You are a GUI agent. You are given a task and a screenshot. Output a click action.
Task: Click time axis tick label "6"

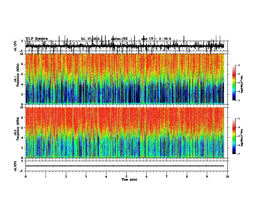tap(147, 177)
